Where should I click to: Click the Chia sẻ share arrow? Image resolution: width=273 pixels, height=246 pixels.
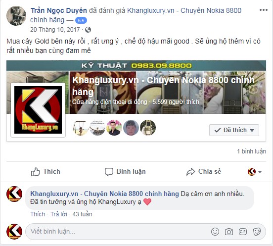[x=190, y=172]
